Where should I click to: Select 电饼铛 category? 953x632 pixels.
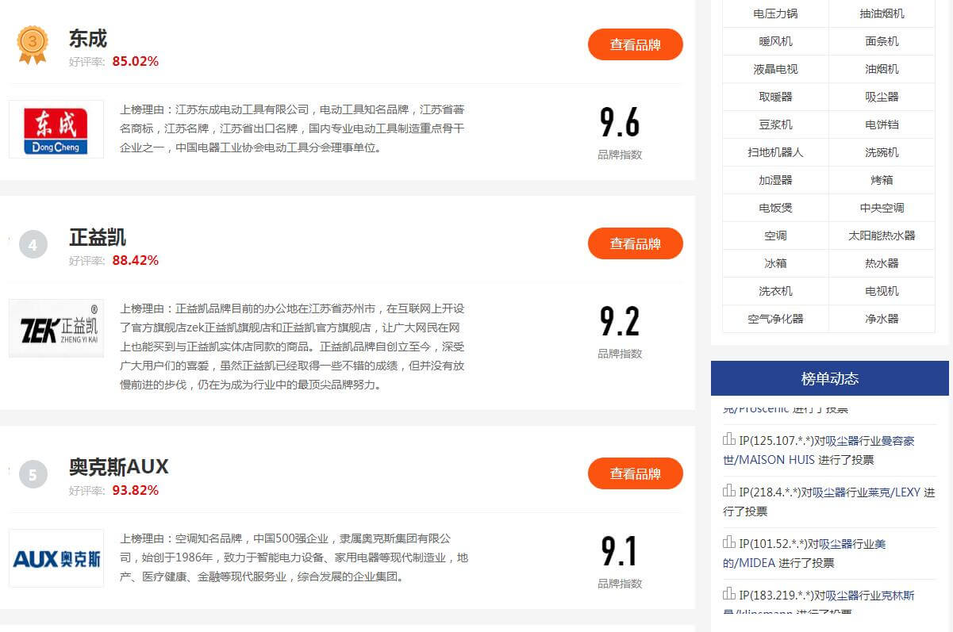[882, 124]
